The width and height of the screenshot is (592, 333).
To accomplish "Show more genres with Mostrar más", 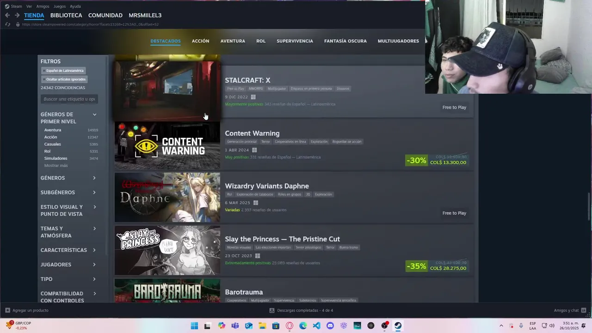I will click(56, 166).
